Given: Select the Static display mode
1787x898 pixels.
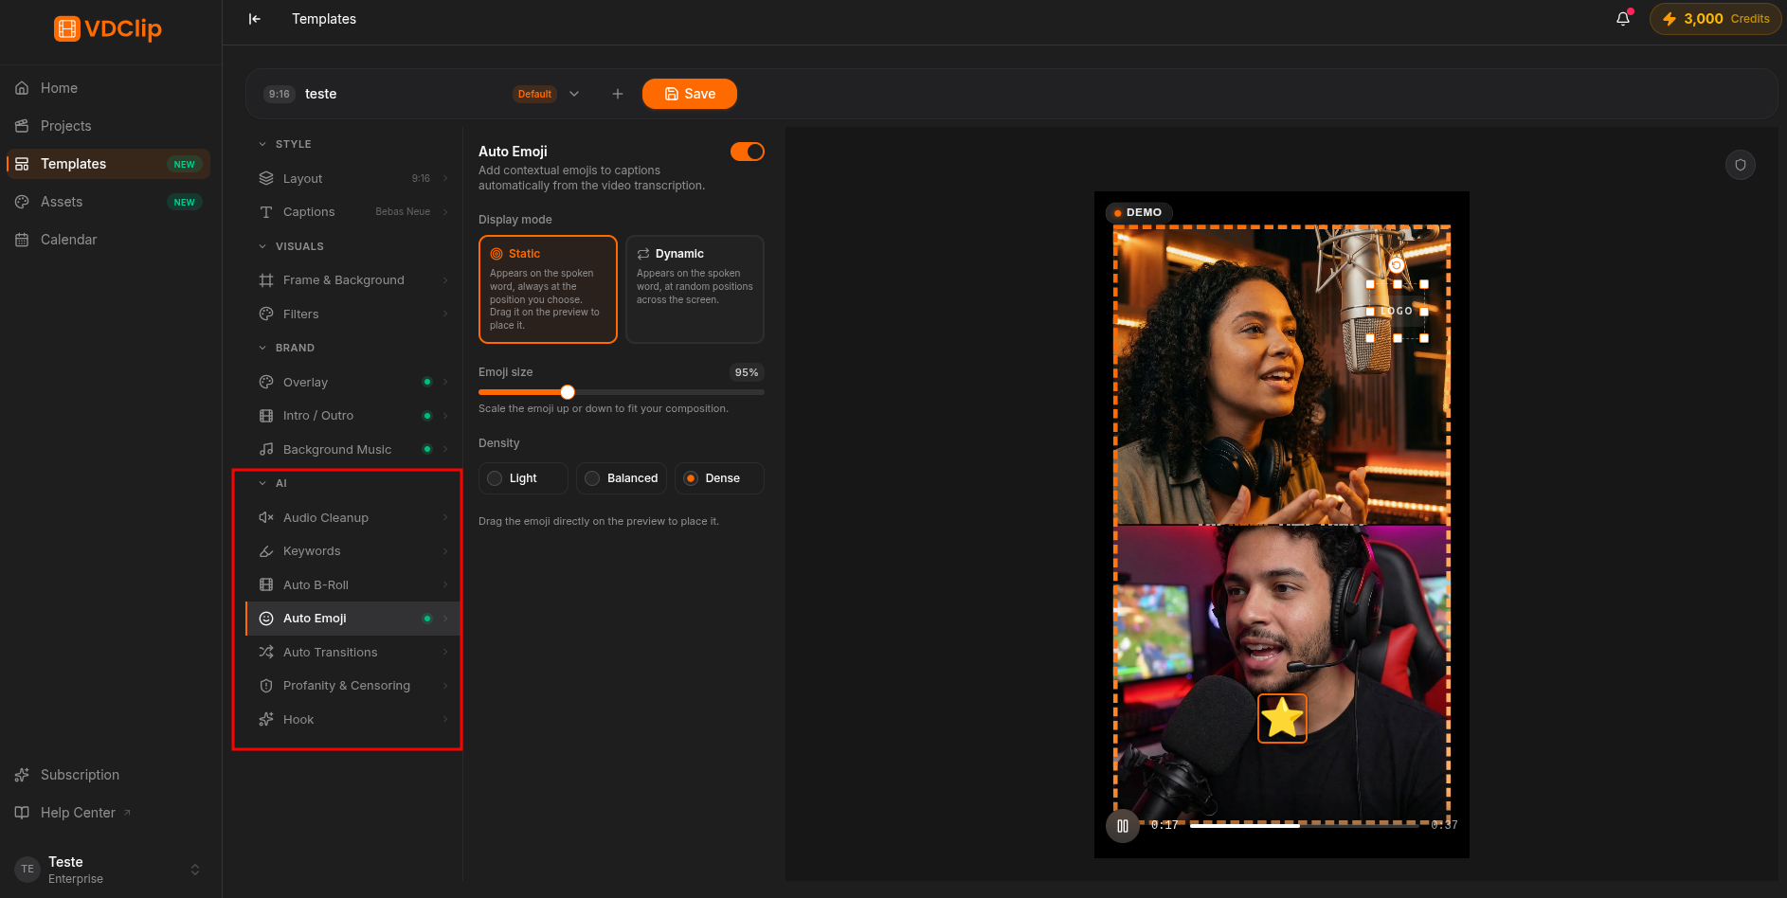Looking at the screenshot, I should click(x=548, y=289).
